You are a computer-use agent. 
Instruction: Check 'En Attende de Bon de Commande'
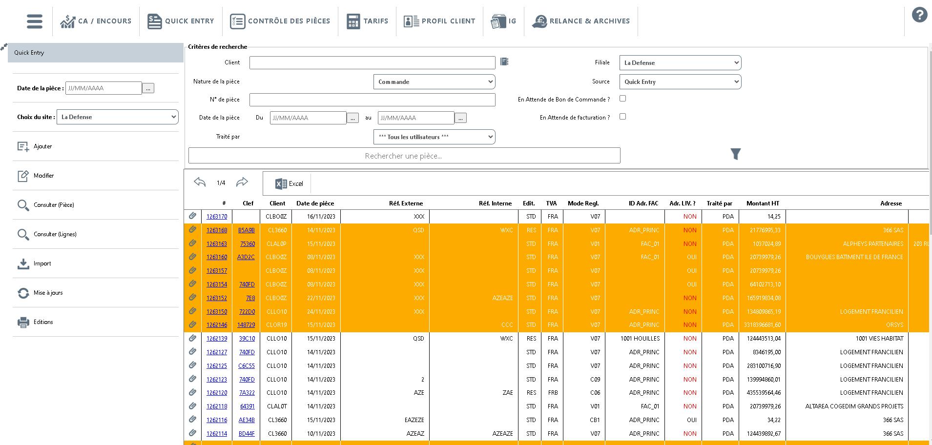(x=622, y=99)
